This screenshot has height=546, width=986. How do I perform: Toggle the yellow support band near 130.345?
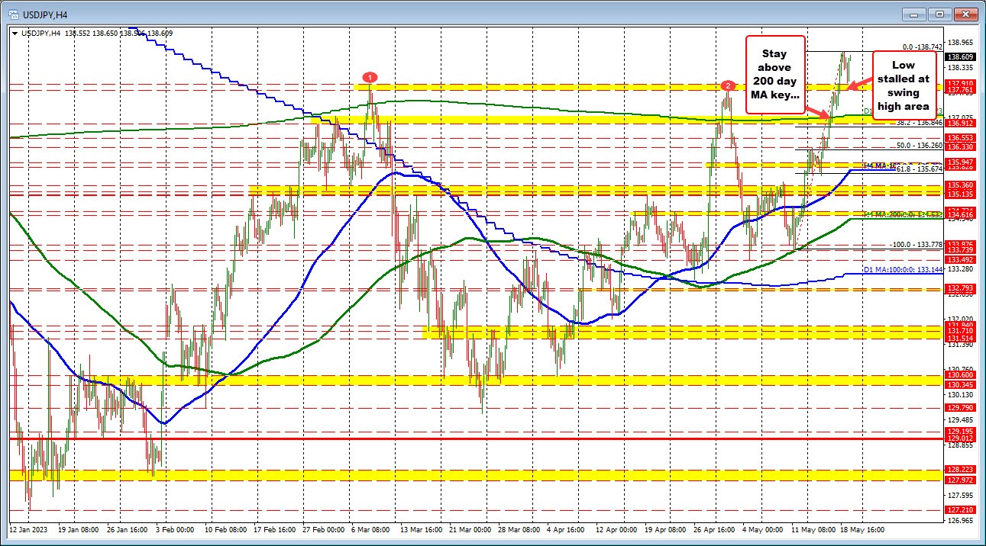pos(458,379)
